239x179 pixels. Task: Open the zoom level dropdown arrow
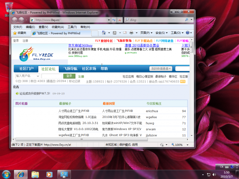click(188, 145)
